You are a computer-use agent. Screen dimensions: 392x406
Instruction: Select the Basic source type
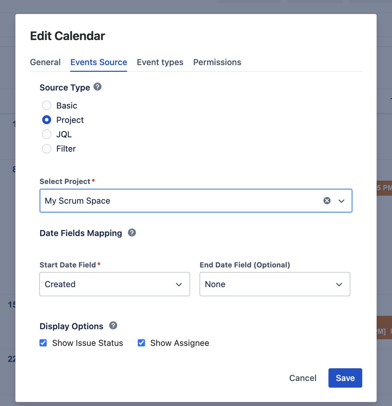point(46,105)
